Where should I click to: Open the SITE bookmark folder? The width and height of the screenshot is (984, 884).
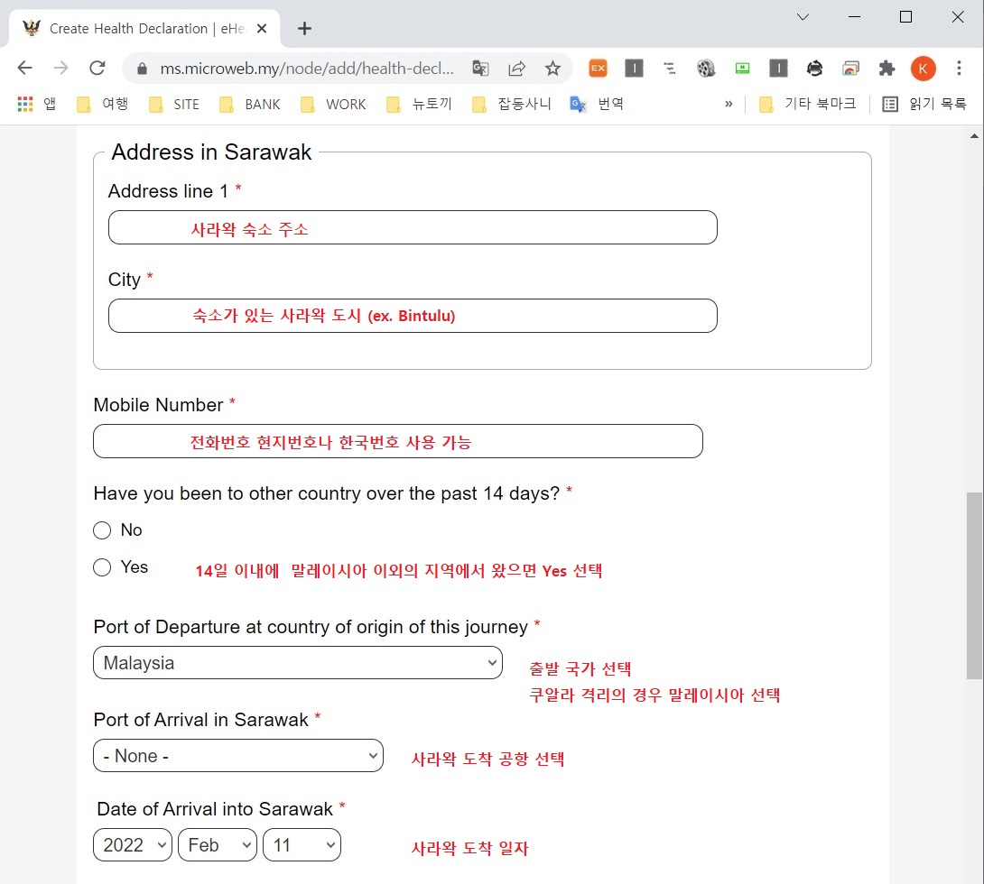[174, 104]
